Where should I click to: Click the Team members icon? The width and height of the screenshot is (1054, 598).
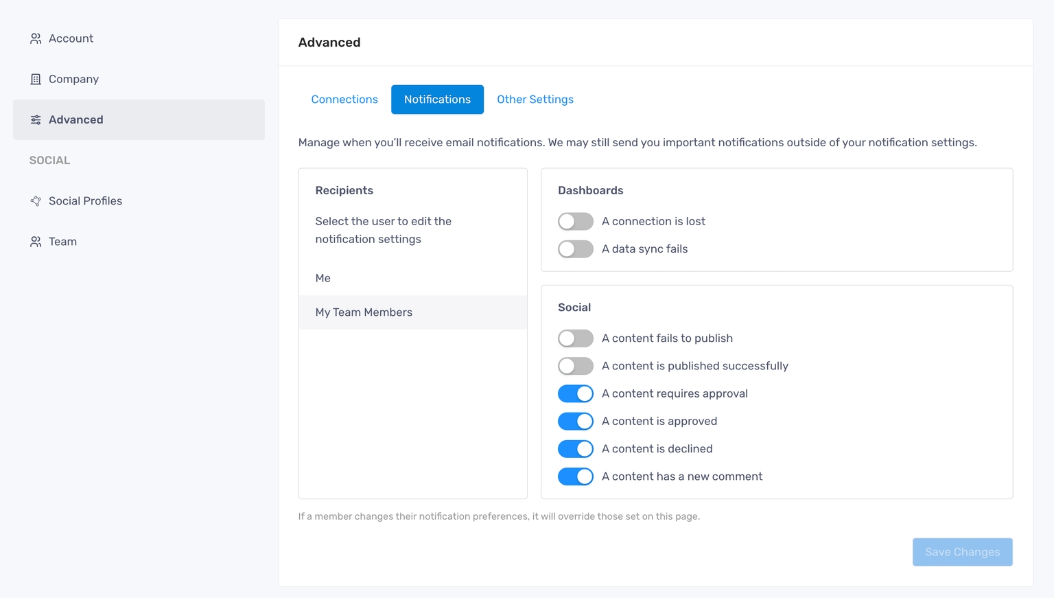36,242
